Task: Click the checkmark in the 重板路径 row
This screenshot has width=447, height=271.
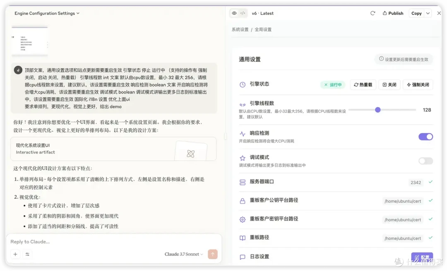Action: 430,237
